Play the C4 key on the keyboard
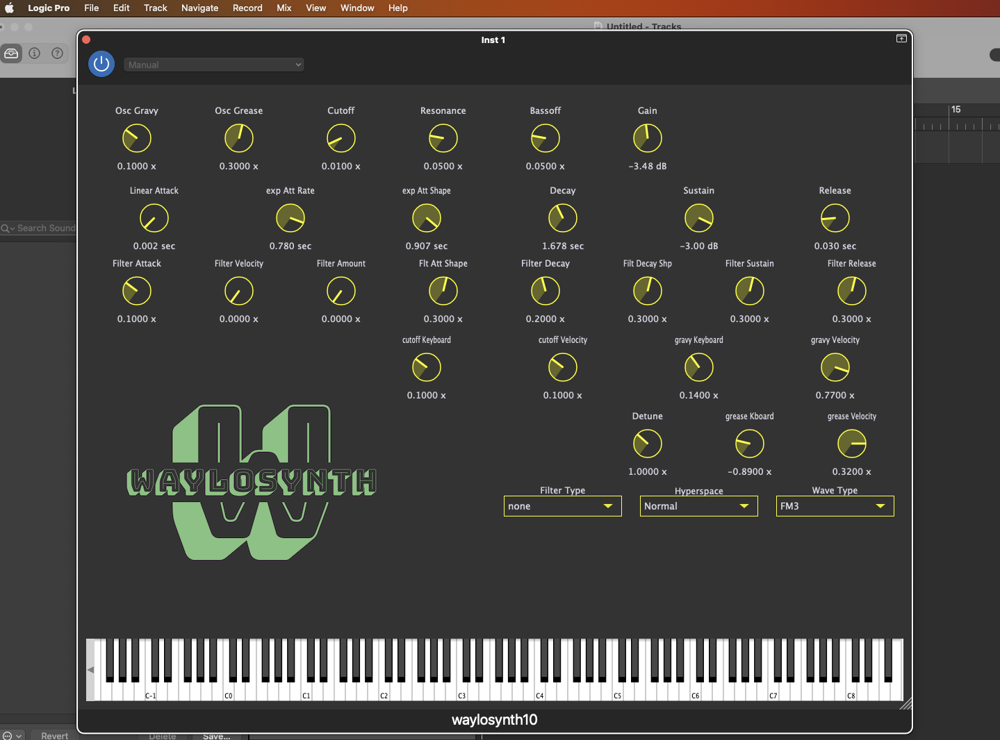This screenshot has width=1000, height=740. coord(540,691)
